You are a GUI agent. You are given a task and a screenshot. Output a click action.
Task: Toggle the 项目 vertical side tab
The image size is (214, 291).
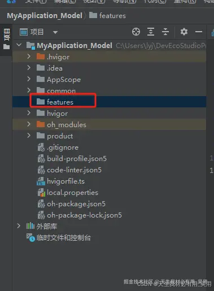(7, 34)
